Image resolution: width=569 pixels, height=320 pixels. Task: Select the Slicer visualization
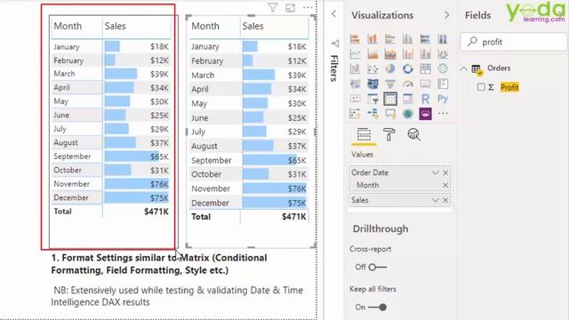[x=373, y=99]
